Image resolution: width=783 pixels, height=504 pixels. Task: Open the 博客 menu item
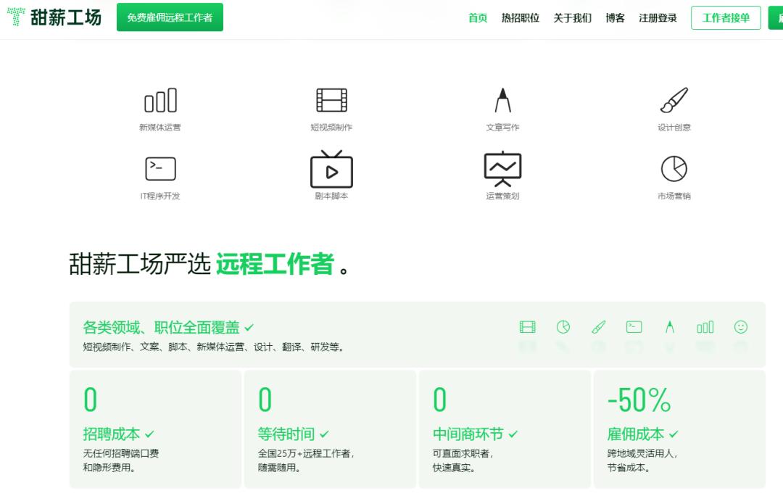tap(615, 17)
